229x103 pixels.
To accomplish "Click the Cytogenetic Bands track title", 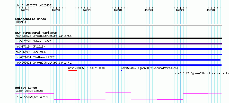I will [x=31, y=19].
